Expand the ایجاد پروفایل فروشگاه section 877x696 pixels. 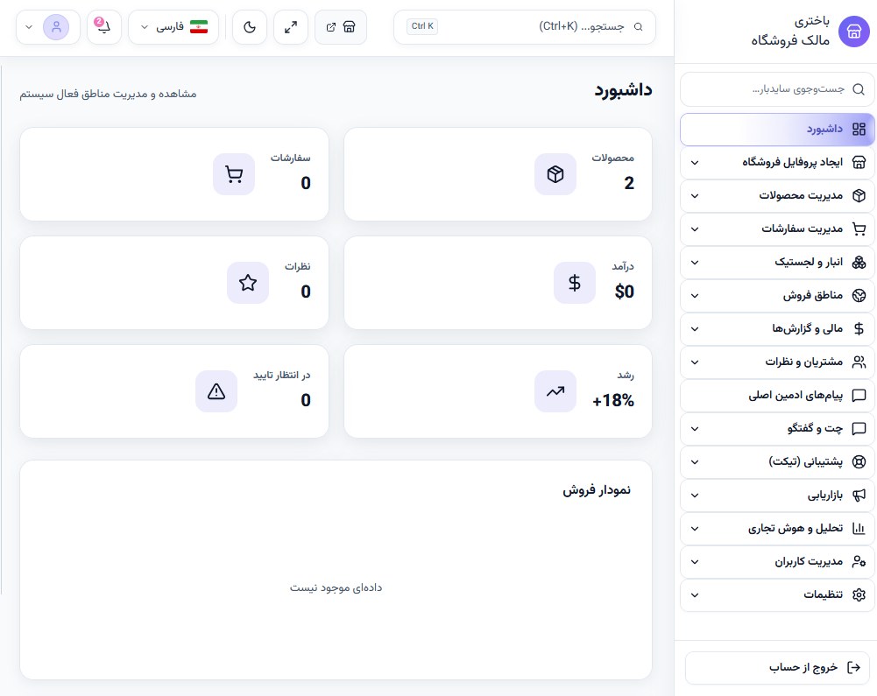click(777, 163)
